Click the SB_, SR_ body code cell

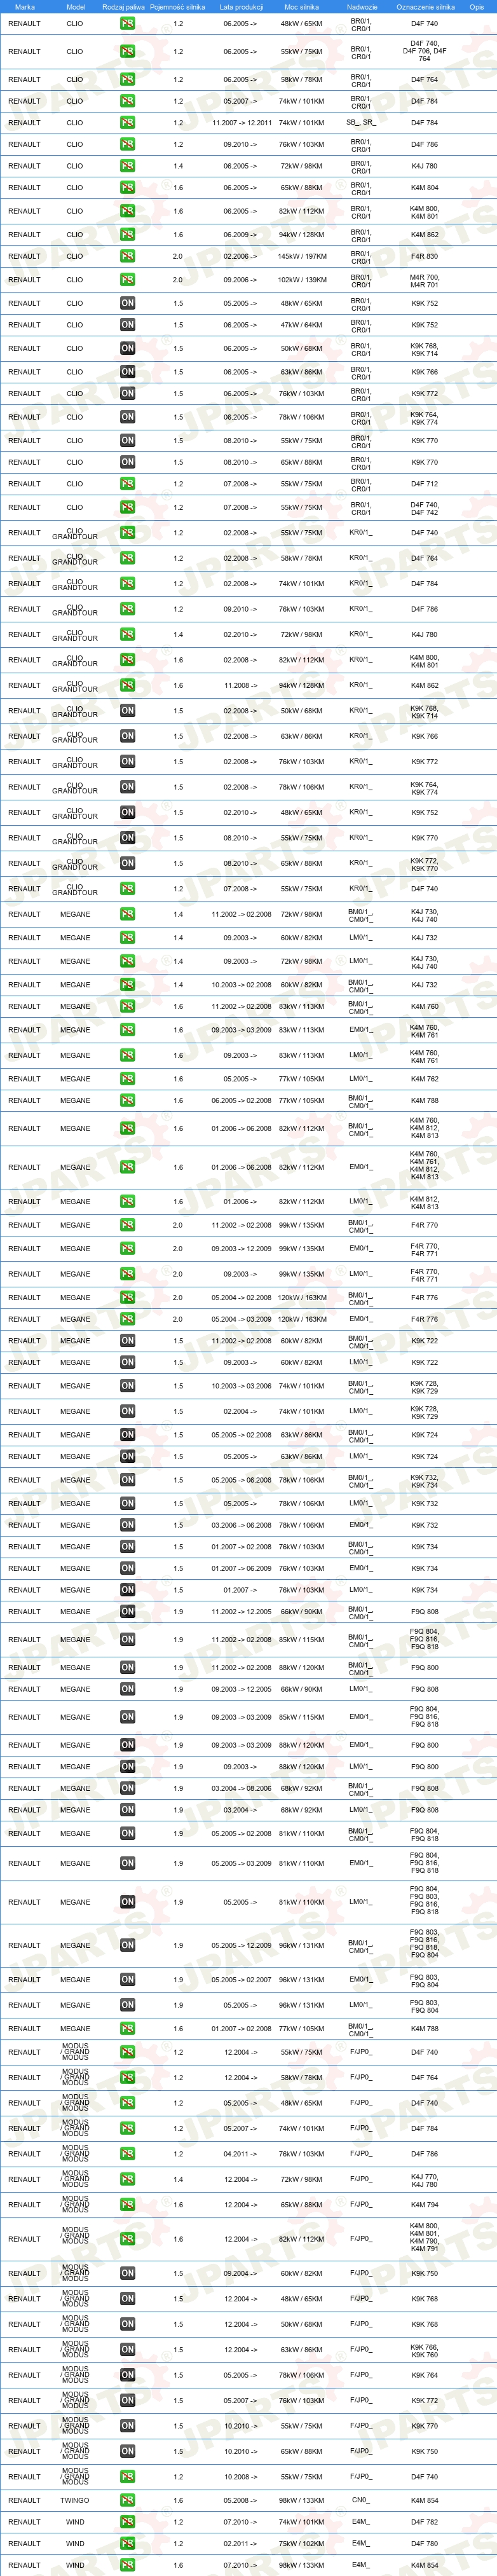click(361, 123)
